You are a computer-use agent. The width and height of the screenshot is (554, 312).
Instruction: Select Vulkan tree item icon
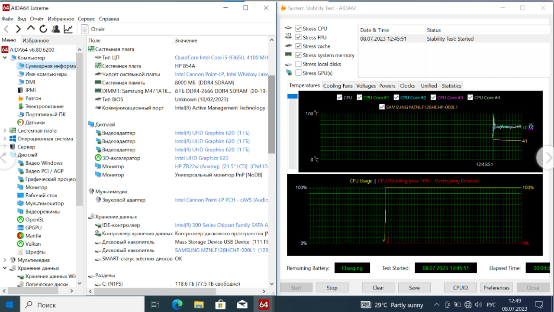point(20,244)
